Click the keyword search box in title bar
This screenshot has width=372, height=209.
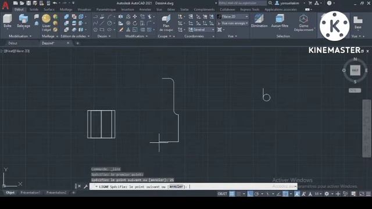click(242, 3)
